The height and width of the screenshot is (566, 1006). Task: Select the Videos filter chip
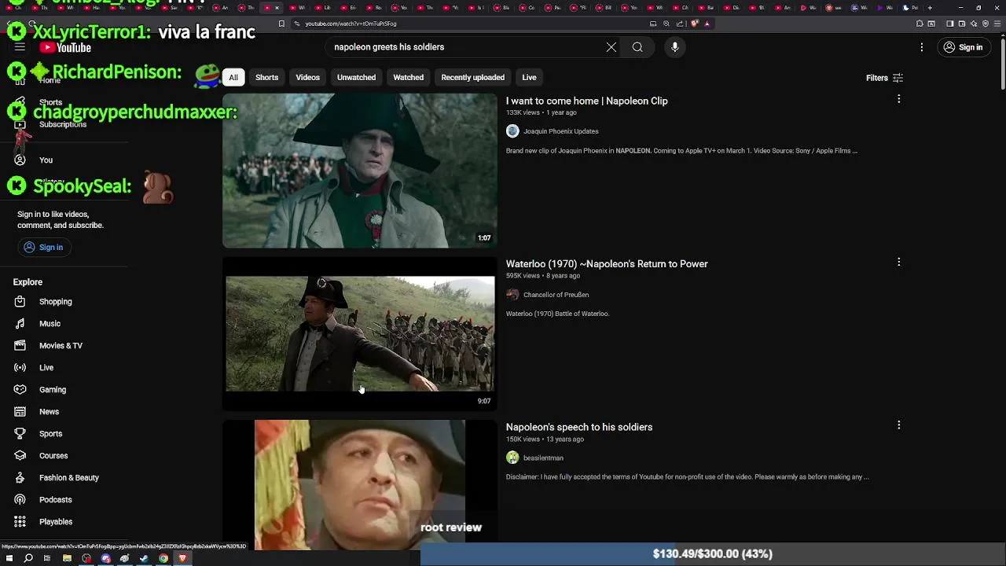click(307, 77)
